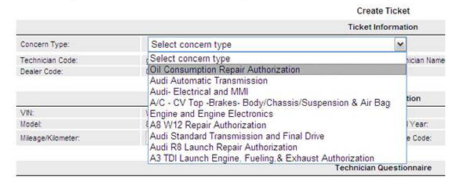
Task: Select A8 W12 Repair Authorization option
Action: [208, 125]
